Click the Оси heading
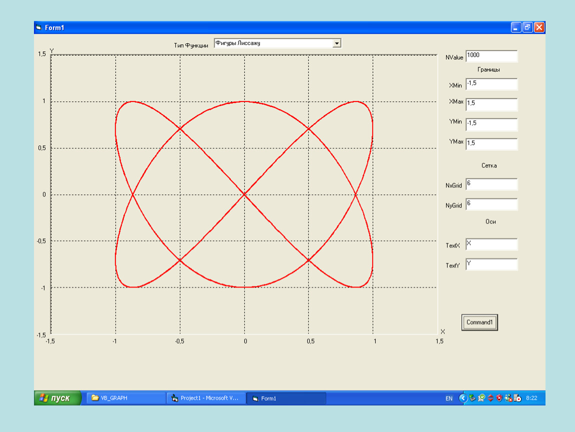 tap(490, 222)
